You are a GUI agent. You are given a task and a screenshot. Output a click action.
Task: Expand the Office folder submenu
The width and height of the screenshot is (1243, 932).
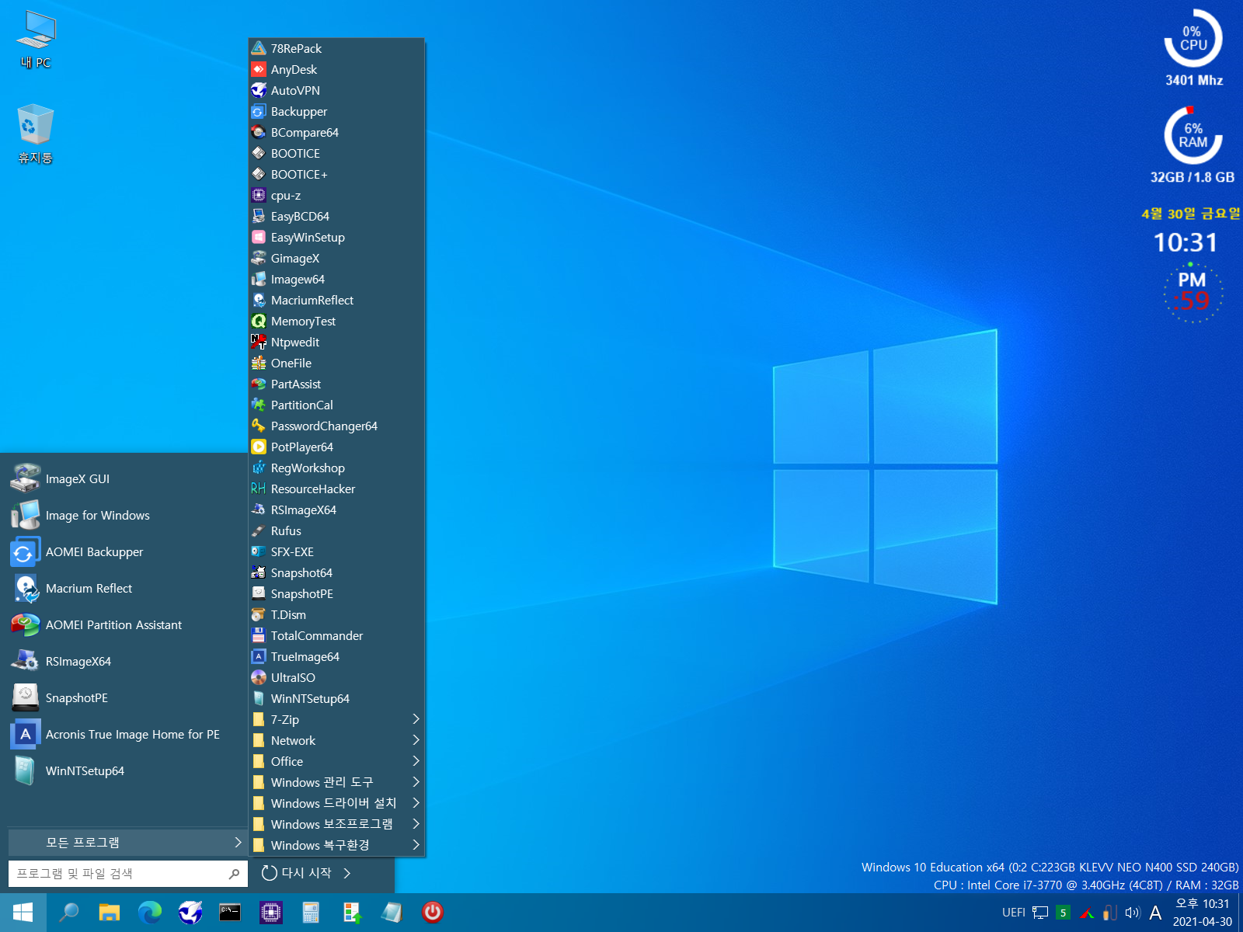336,762
